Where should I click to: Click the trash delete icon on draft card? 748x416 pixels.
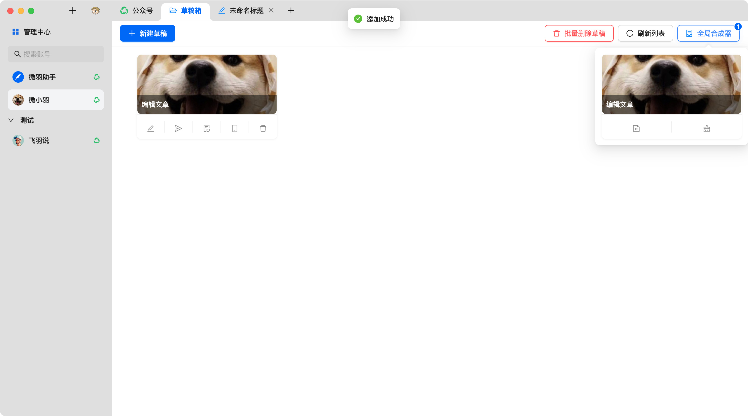[x=263, y=128]
